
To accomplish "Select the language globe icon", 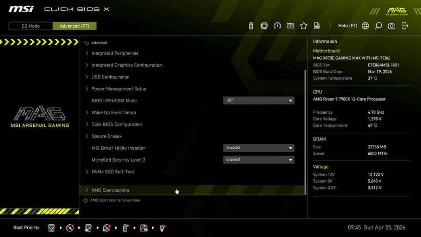I will point(365,25).
